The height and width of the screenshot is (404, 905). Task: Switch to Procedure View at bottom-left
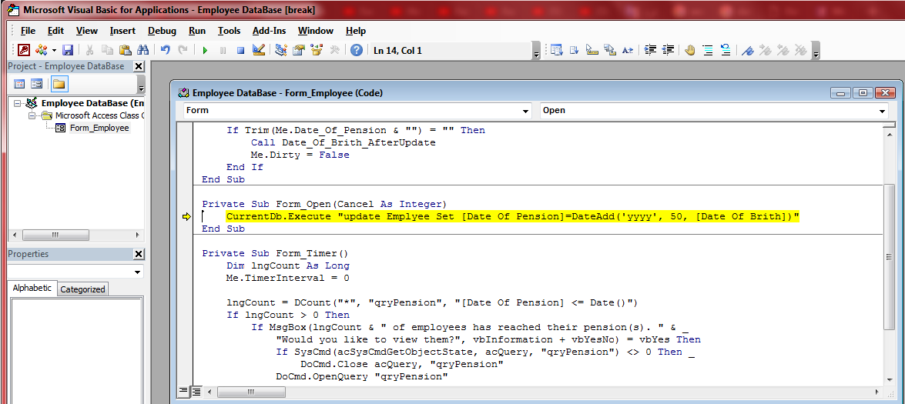click(x=183, y=392)
